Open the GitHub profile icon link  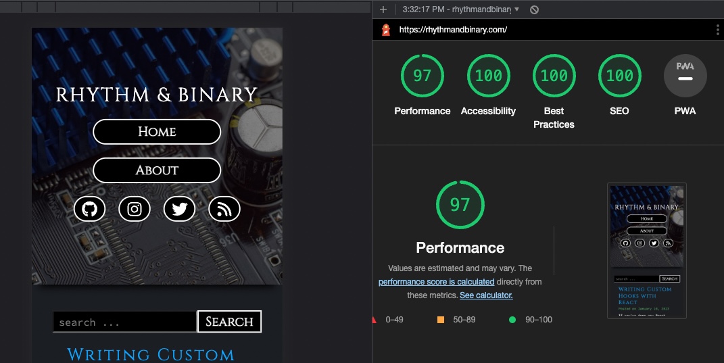coord(89,209)
